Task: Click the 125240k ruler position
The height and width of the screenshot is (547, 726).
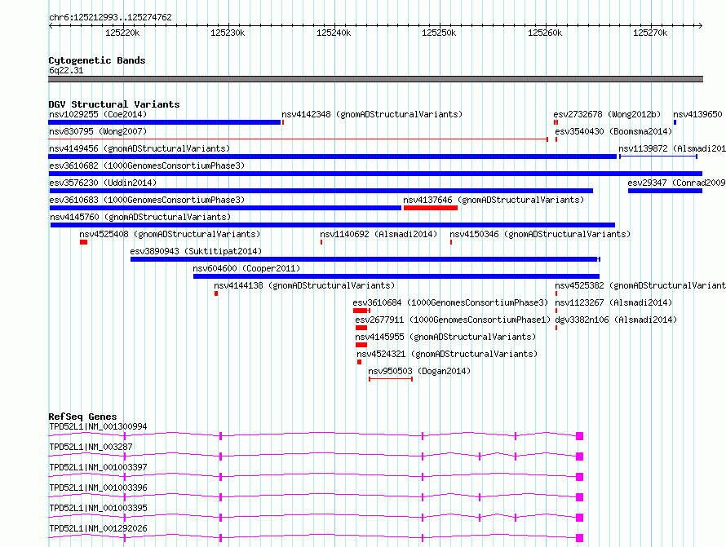Action: pos(334,33)
